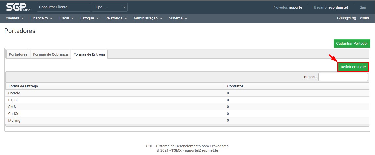Switch to the Portadores tab
The width and height of the screenshot is (375, 155).
(x=18, y=54)
